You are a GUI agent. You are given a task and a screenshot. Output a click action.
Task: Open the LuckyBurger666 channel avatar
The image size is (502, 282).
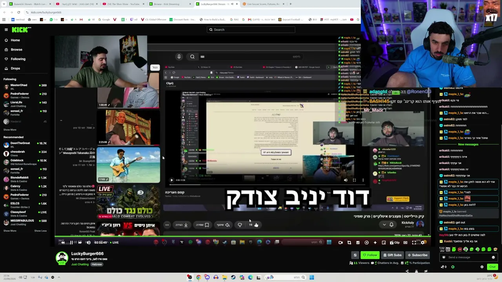(62, 258)
